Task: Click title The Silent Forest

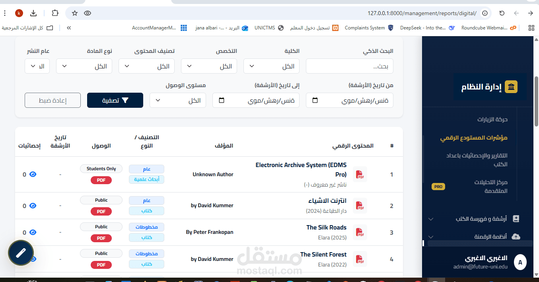Action: tap(323, 255)
